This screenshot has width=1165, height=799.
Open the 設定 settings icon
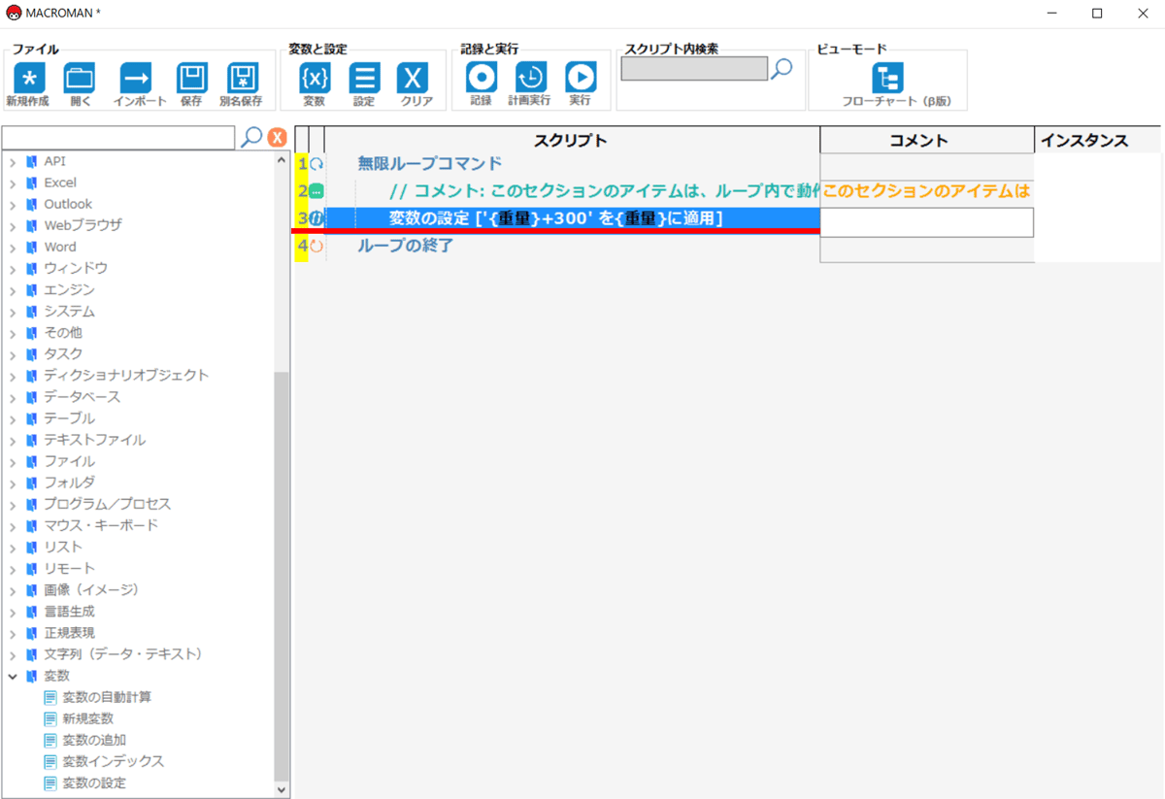click(x=364, y=78)
